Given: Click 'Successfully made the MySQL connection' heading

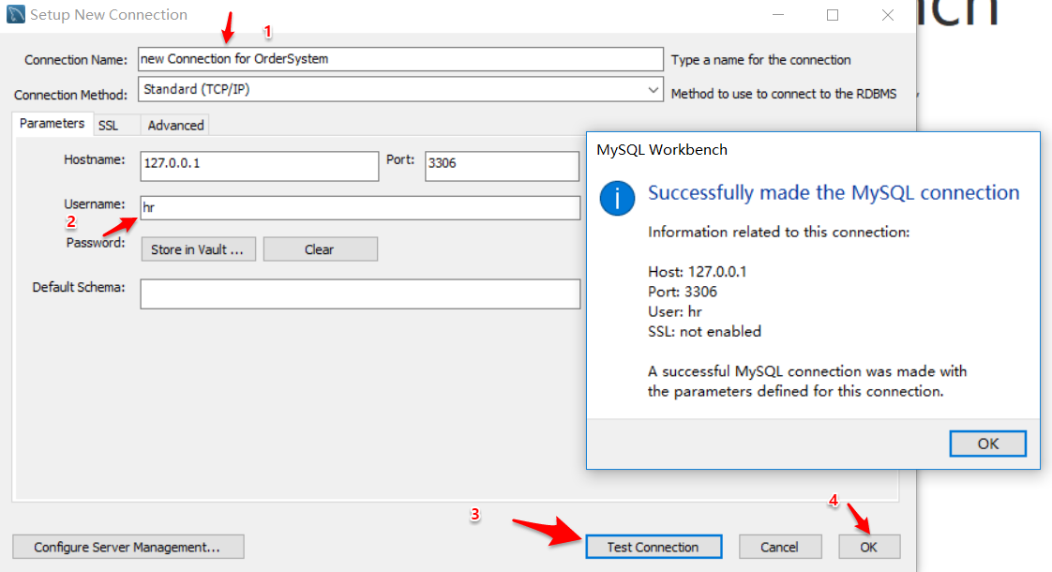Looking at the screenshot, I should [x=834, y=192].
